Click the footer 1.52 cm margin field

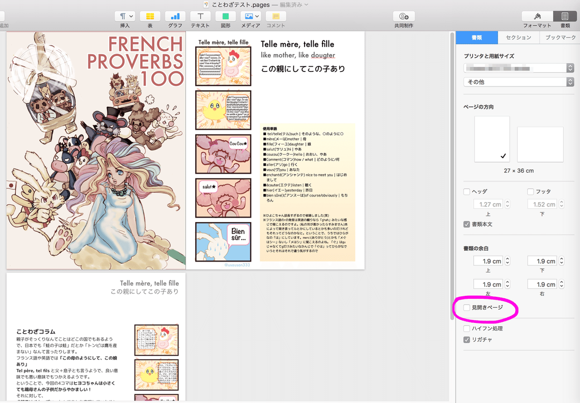pyautogui.click(x=543, y=204)
